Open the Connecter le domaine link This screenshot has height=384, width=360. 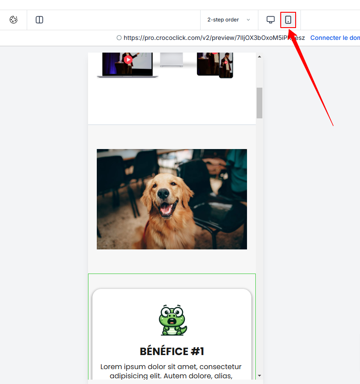(335, 38)
